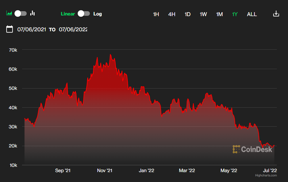Toggle the Linear/Log scale switch
This screenshot has height=182, width=288.
pos(84,14)
